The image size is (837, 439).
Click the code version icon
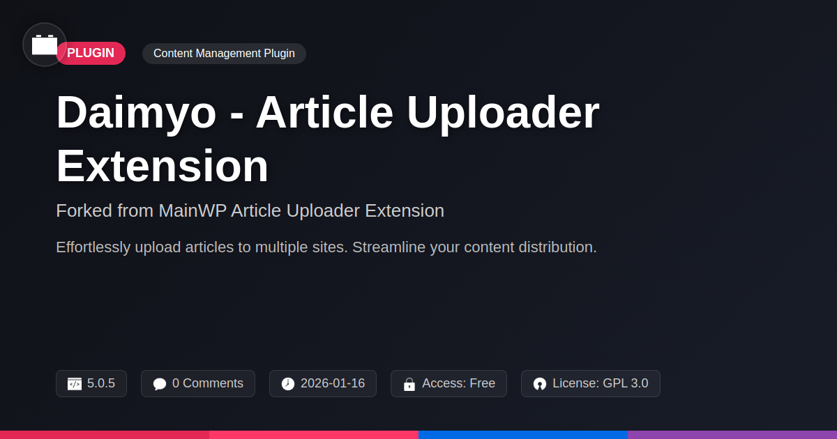pyautogui.click(x=75, y=384)
